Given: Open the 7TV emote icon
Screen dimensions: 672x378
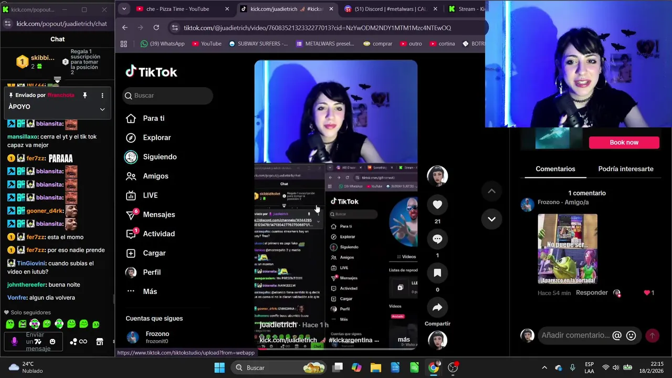Looking at the screenshot, I should tap(37, 342).
